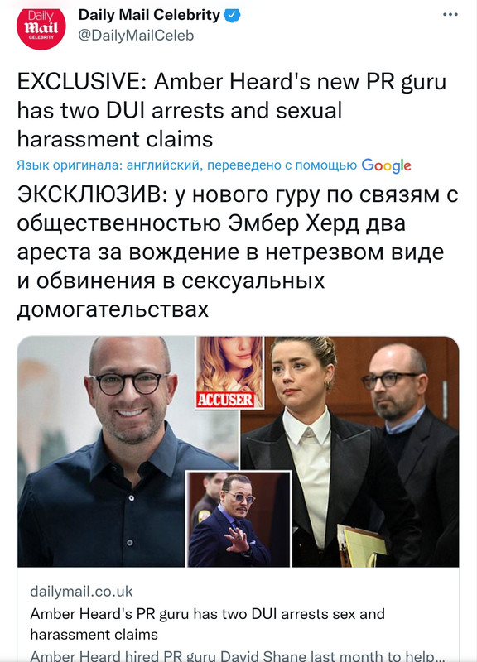Open card headline 'Amber Heard's PR guru has two DUI'
This screenshot has height=662, width=477.
coord(207,624)
